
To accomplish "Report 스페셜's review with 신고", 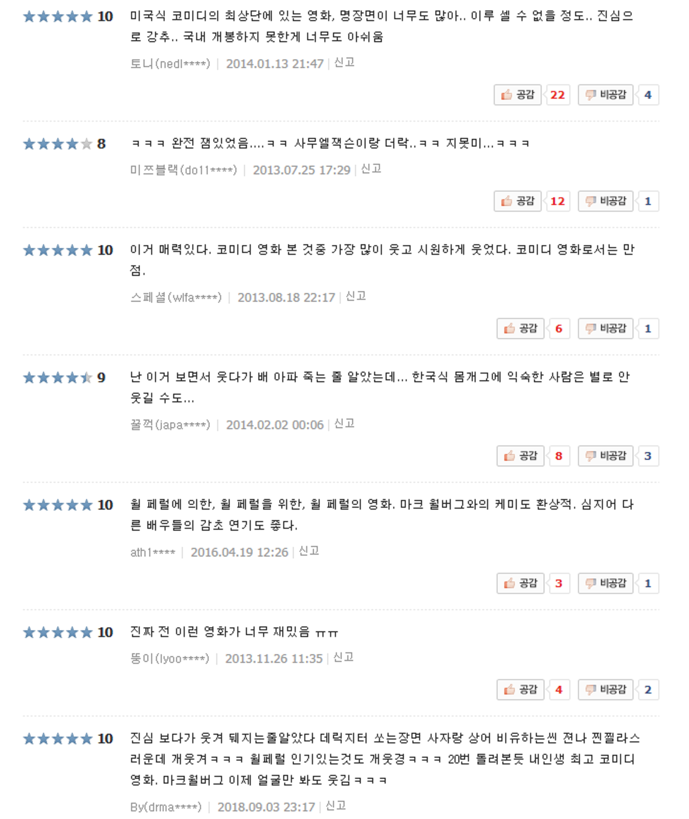I will [356, 296].
